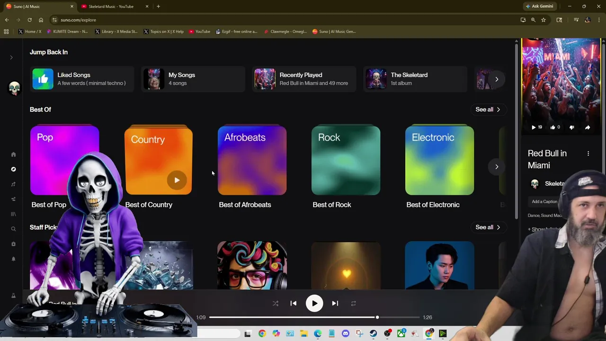This screenshot has width=606, height=341.
Task: Bookmark this page with star icon
Action: 543,20
